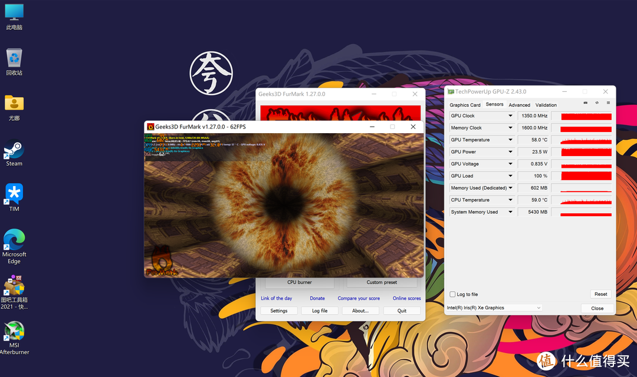Image resolution: width=637 pixels, height=377 pixels.
Task: Minimize the FurMark 62FPS render window
Action: pos(372,127)
